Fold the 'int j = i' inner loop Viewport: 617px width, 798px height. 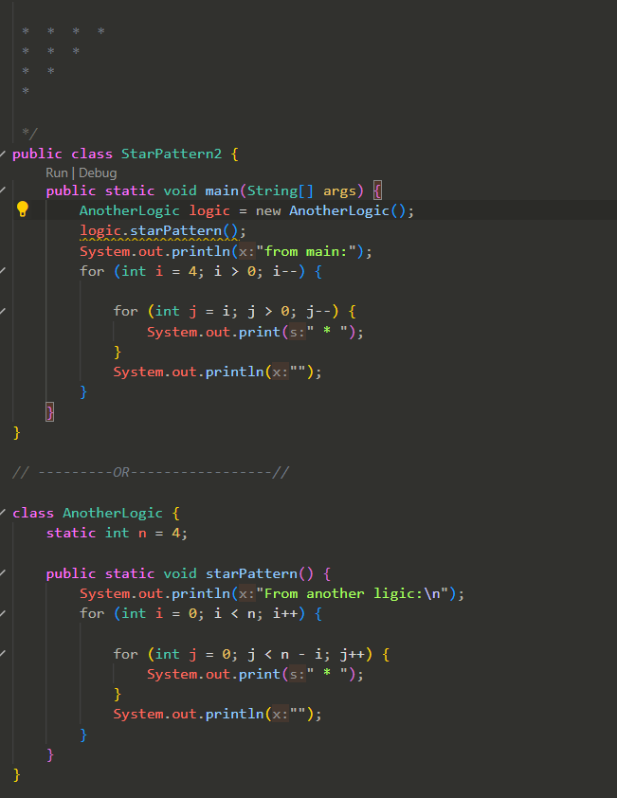tap(3, 311)
